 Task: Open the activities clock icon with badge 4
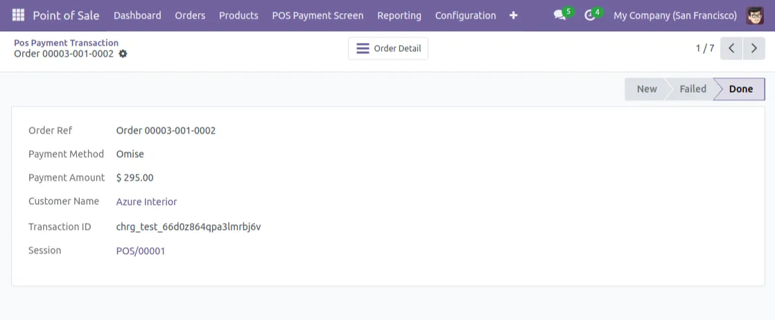tap(593, 15)
